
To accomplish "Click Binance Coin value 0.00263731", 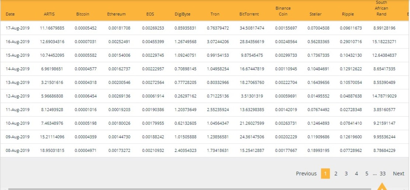I will point(286,123).
